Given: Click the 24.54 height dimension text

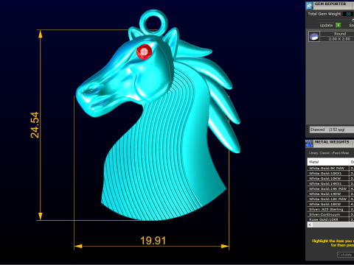Looking at the screenshot, I should 35,125.
